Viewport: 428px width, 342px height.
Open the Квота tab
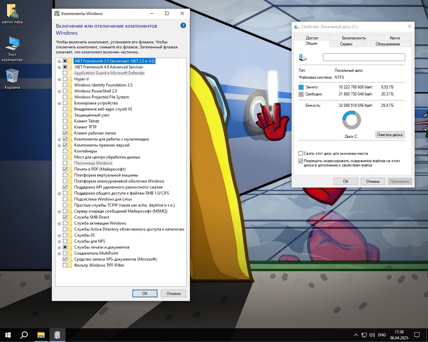click(395, 38)
